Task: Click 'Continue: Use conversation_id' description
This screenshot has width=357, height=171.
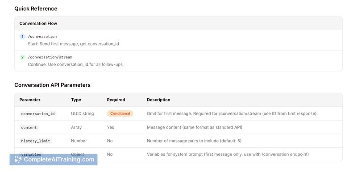Action: click(75, 64)
